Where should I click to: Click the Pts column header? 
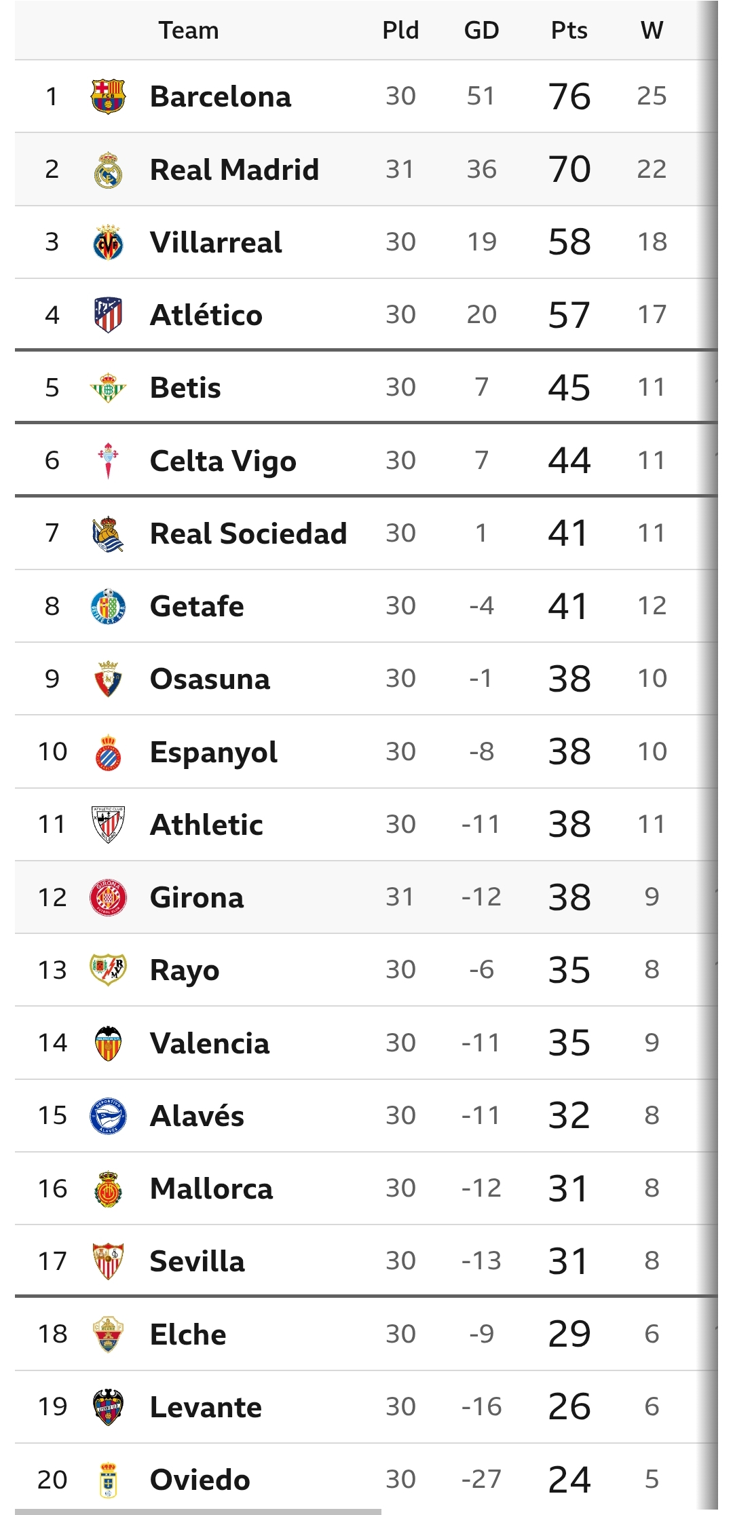click(569, 31)
